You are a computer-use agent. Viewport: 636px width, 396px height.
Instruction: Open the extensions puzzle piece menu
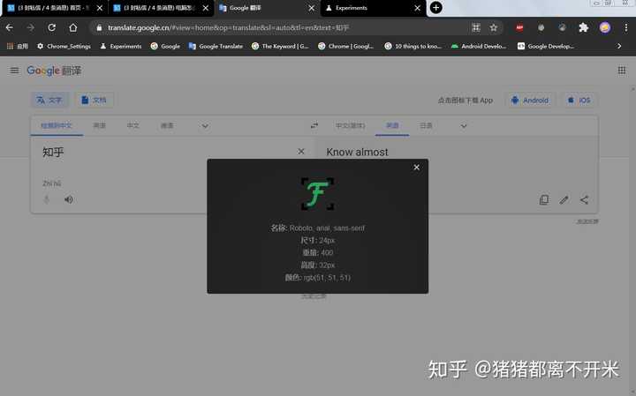[x=583, y=27]
